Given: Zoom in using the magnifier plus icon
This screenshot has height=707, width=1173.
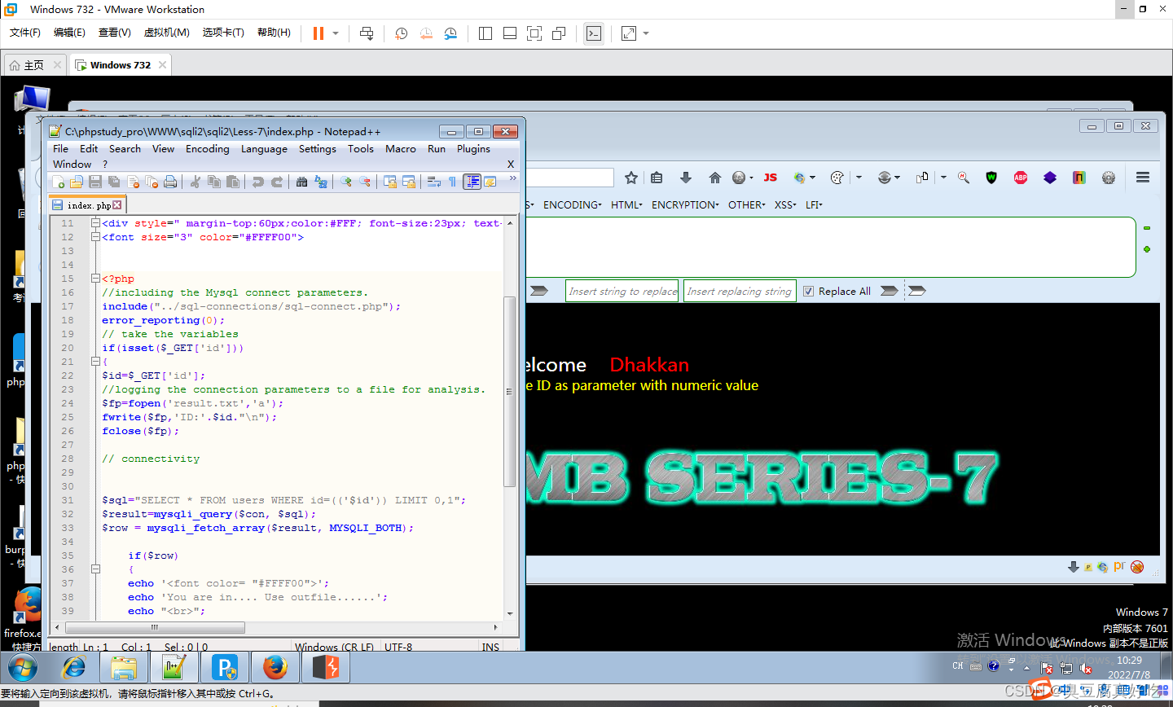Looking at the screenshot, I should (x=348, y=182).
